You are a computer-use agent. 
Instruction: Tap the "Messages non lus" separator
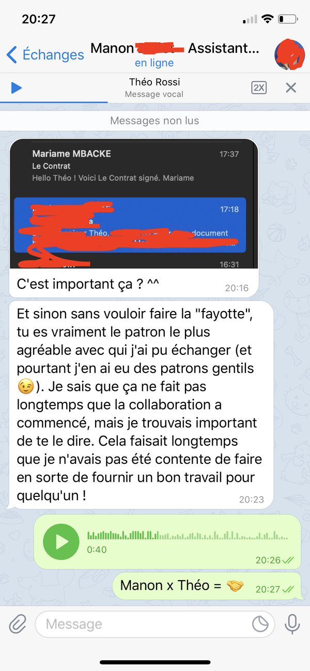click(155, 121)
